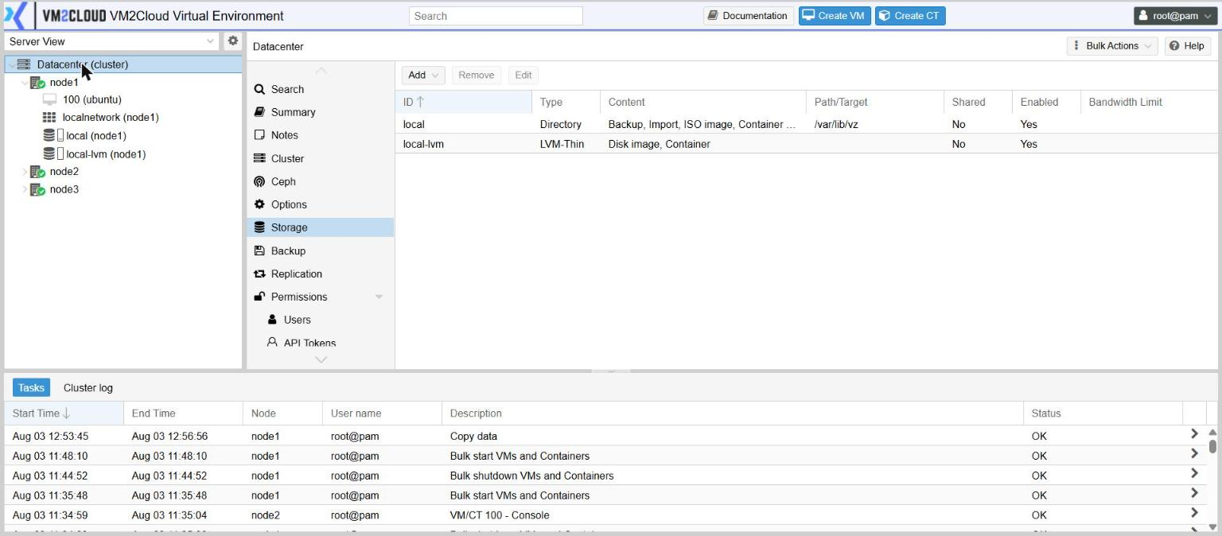Sort tasks by Start Time column header
Viewport: 1222px width, 536px height.
64,413
